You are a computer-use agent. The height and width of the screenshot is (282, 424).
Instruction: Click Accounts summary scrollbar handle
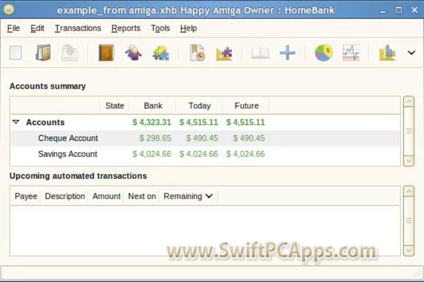[x=409, y=131]
